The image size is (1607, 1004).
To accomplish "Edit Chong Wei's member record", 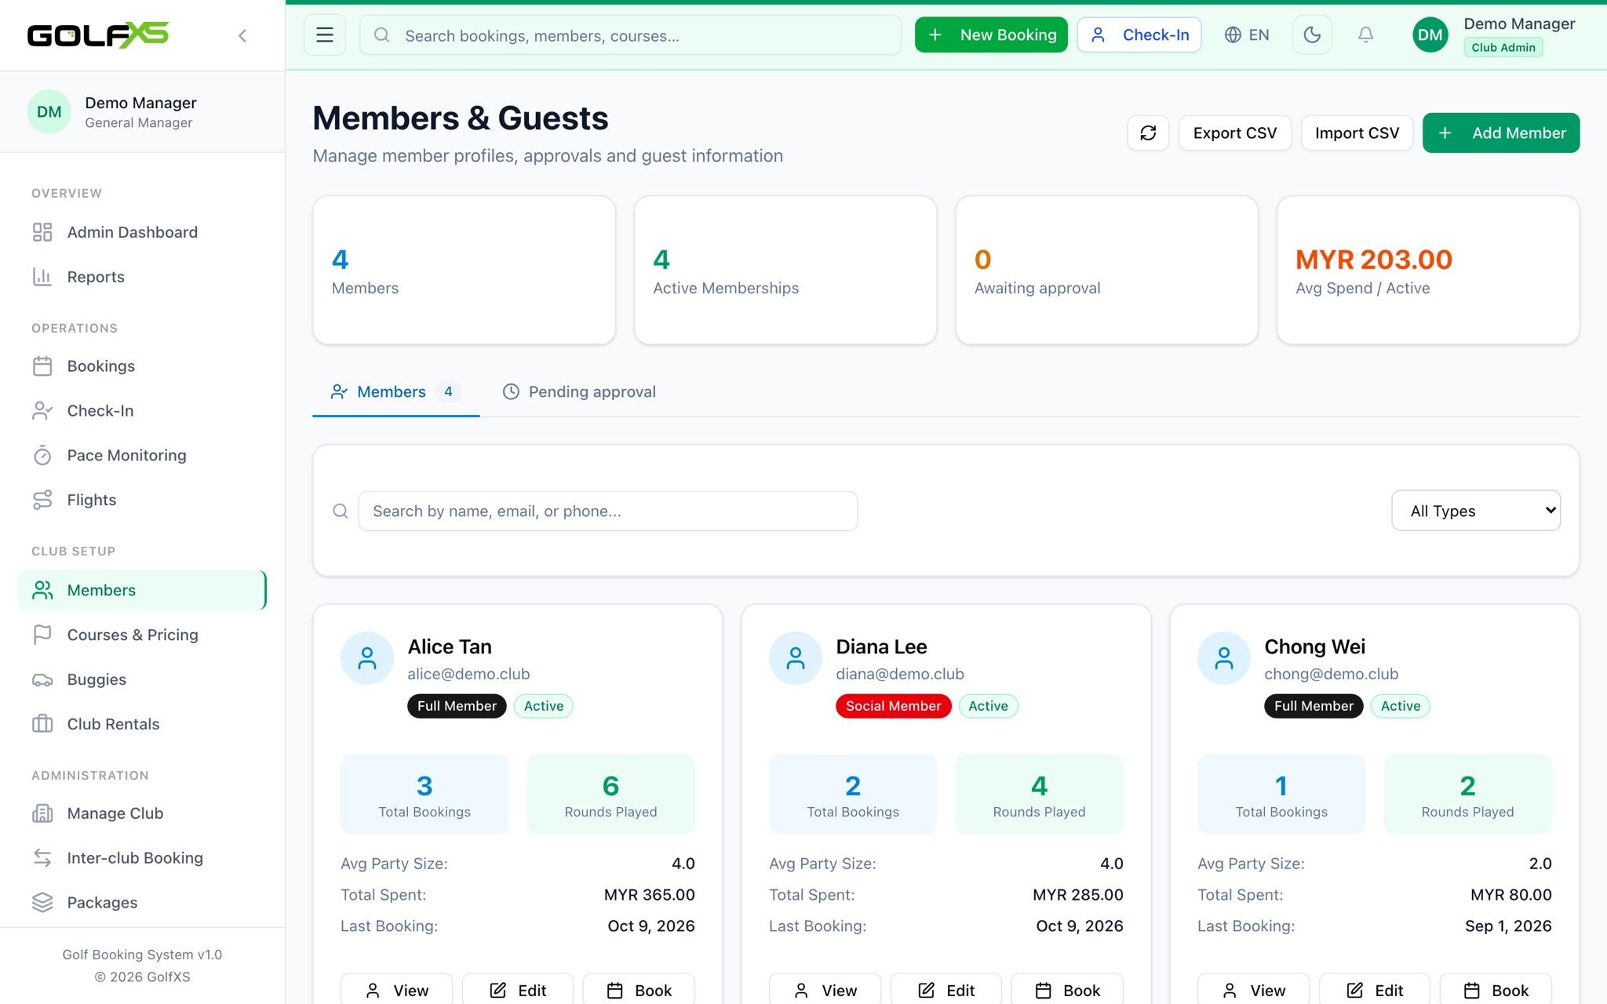I will (x=1375, y=990).
